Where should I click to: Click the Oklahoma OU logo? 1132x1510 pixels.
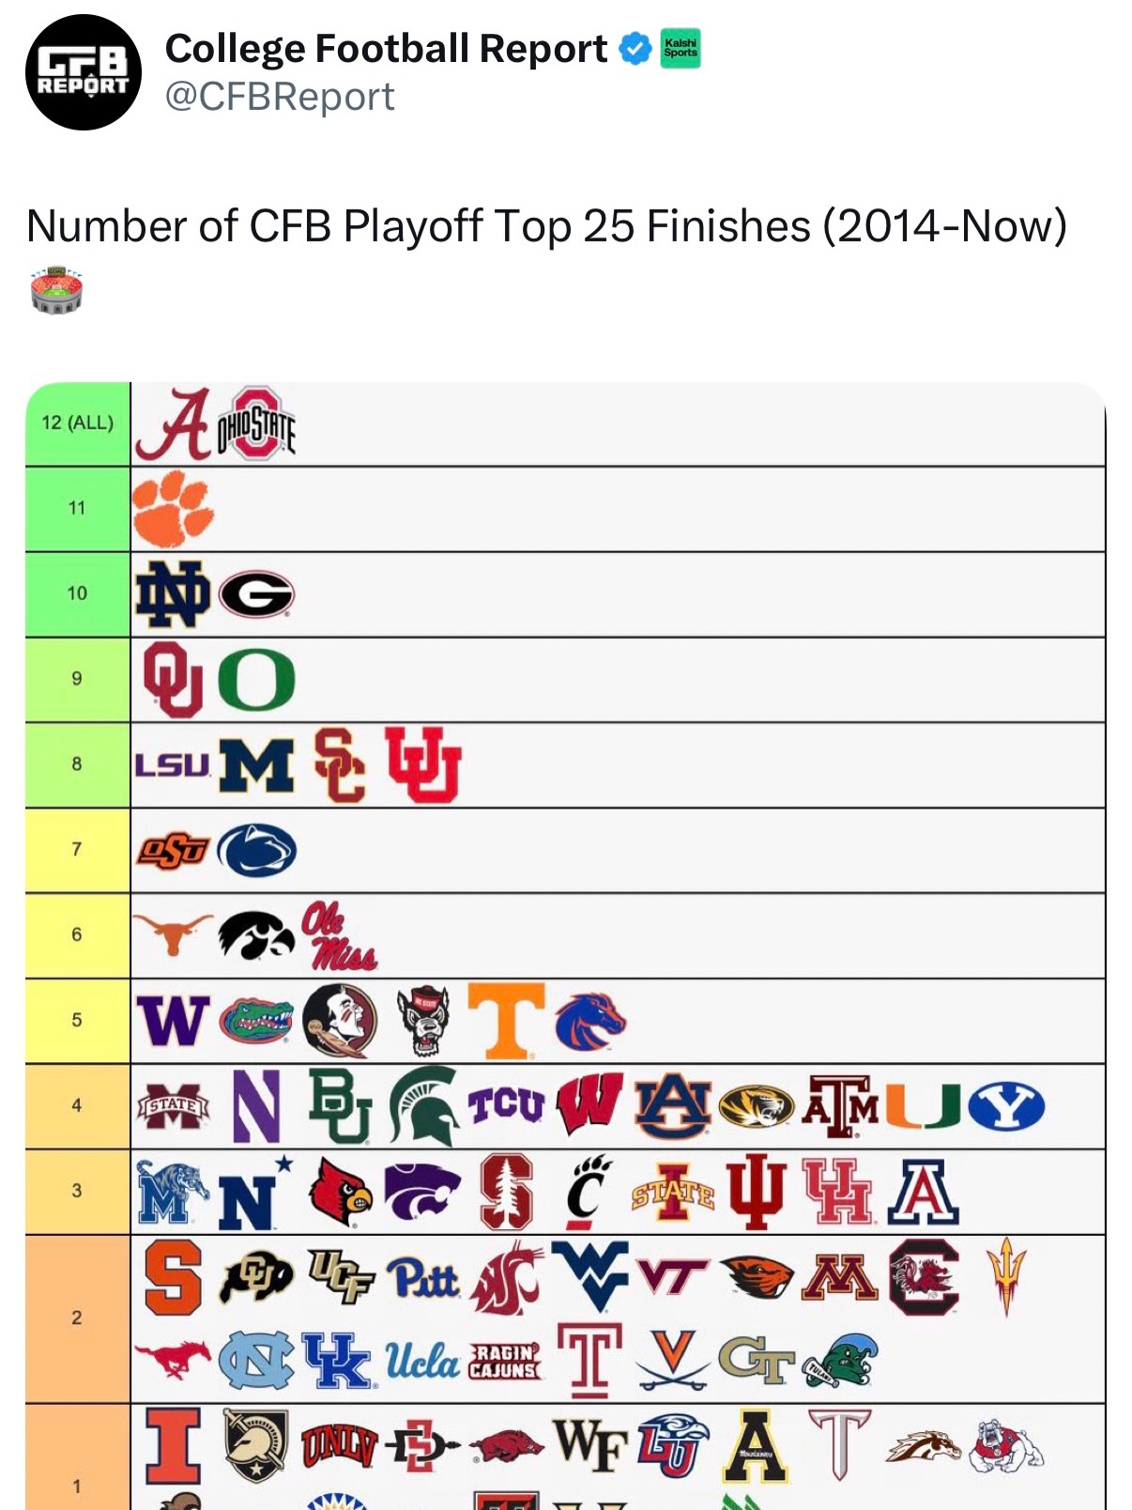click(x=173, y=679)
